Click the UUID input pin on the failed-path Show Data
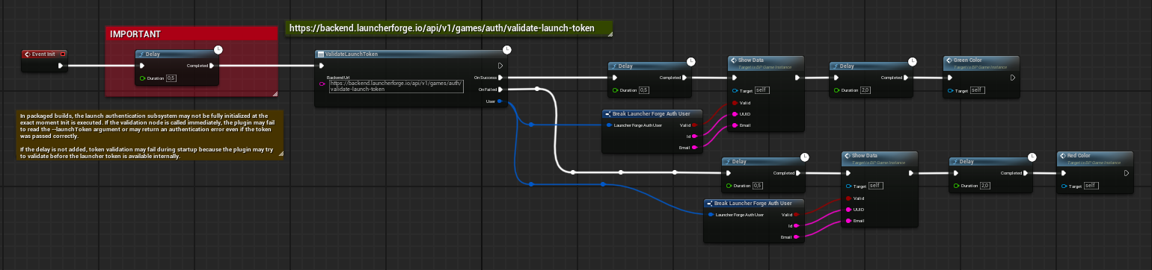1152x270 pixels. click(x=849, y=210)
